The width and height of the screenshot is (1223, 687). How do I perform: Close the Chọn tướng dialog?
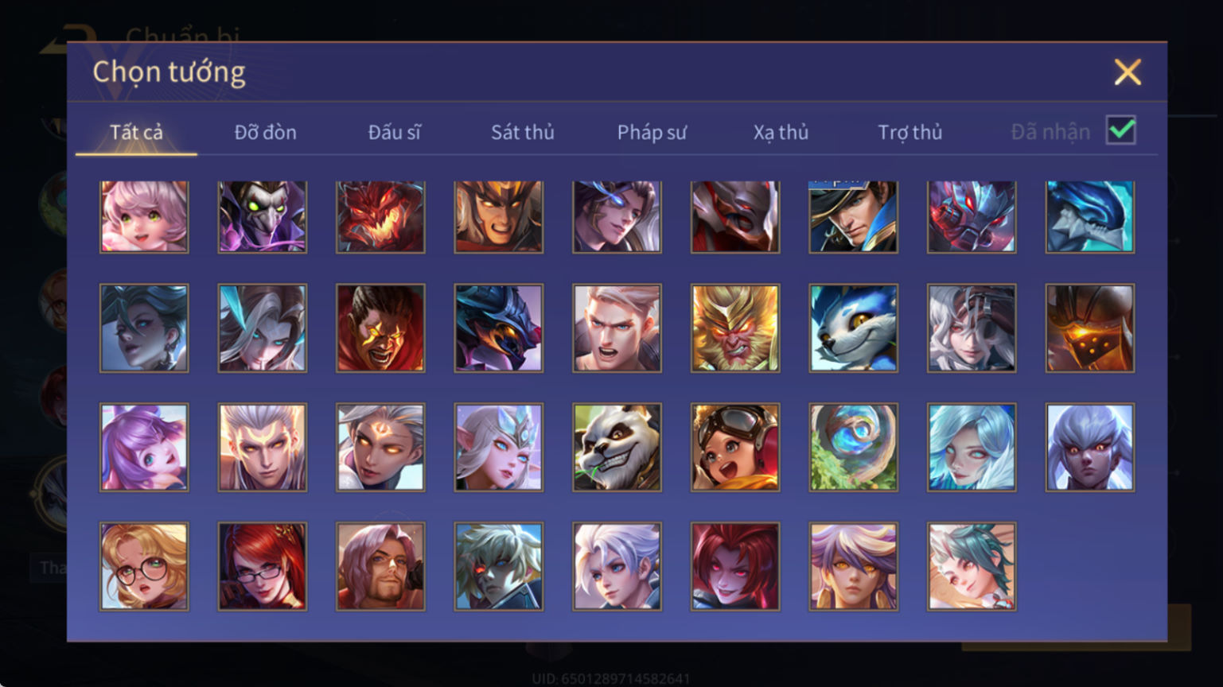(1128, 72)
